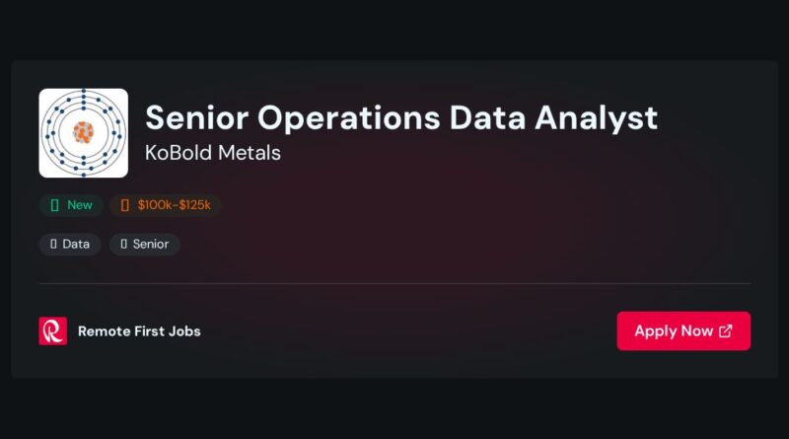Click the green icon beside the New badge
The width and height of the screenshot is (789, 439).
(55, 205)
